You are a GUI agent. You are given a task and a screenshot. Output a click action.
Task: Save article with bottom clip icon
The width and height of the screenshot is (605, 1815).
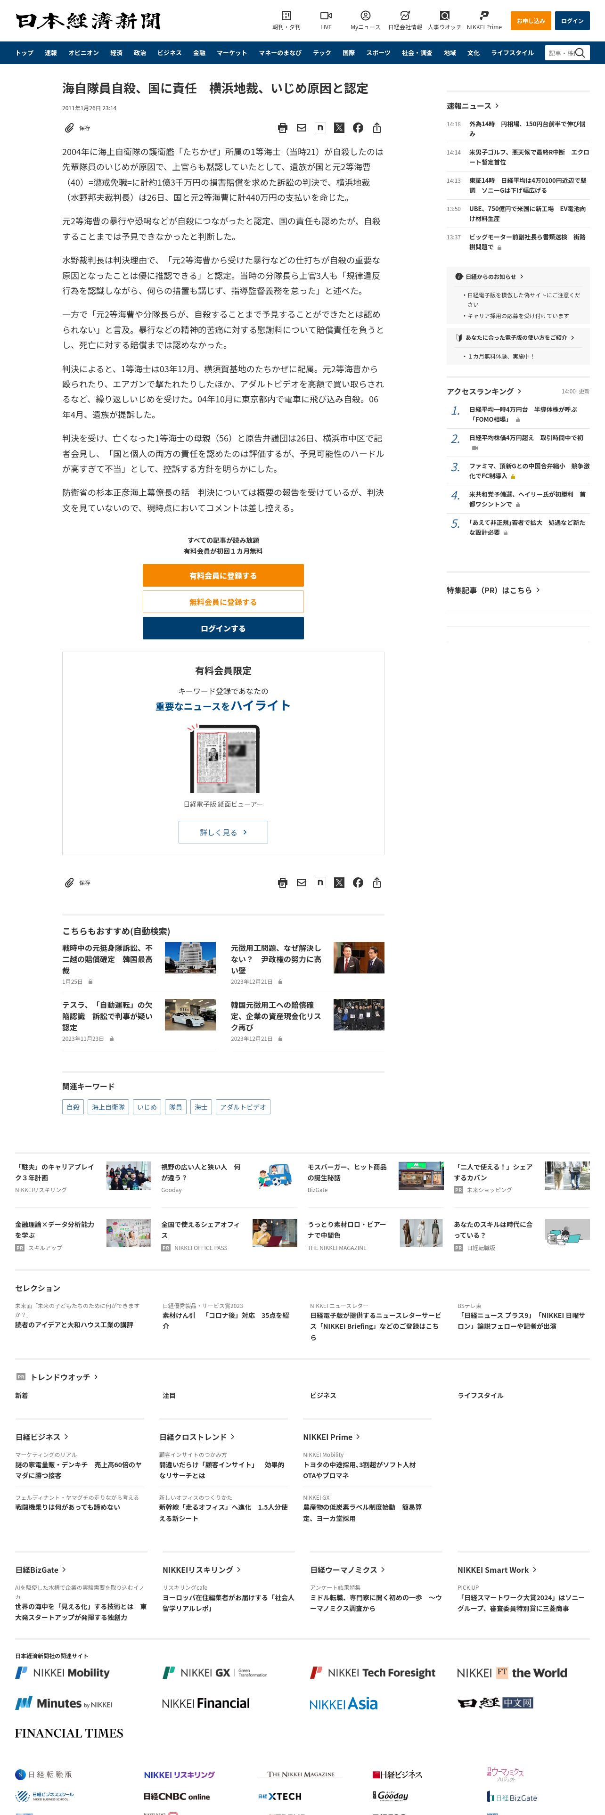[69, 883]
